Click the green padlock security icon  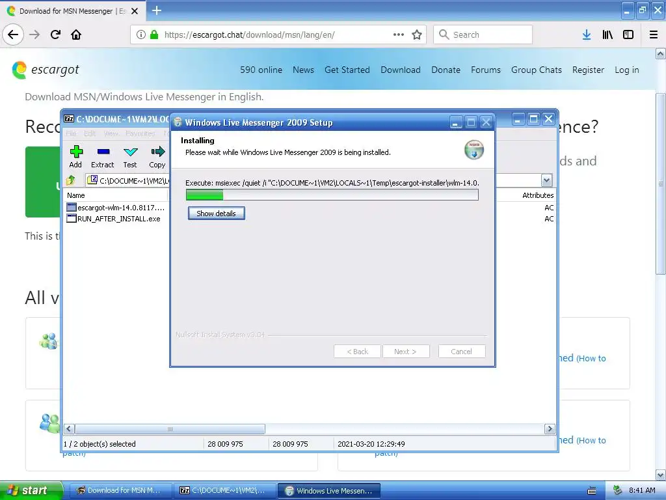[x=154, y=35]
